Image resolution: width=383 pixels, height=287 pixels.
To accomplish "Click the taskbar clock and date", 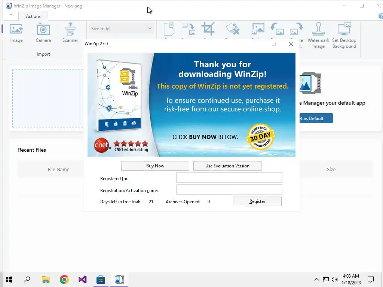I will tap(351, 280).
